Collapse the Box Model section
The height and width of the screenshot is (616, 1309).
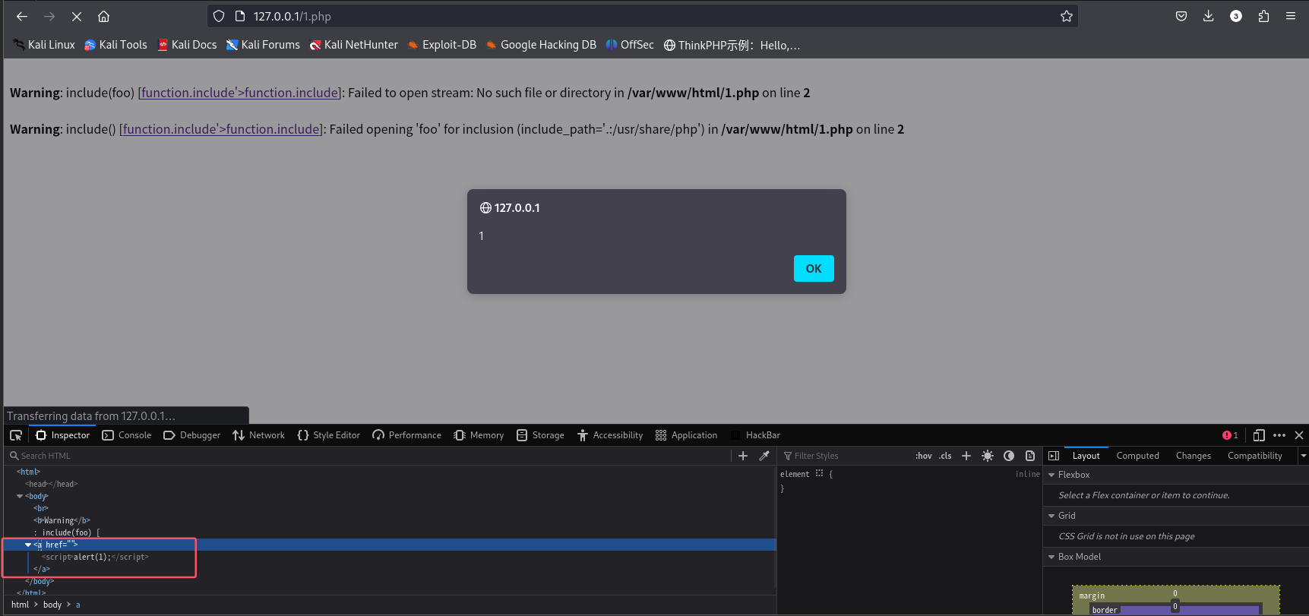(1051, 557)
